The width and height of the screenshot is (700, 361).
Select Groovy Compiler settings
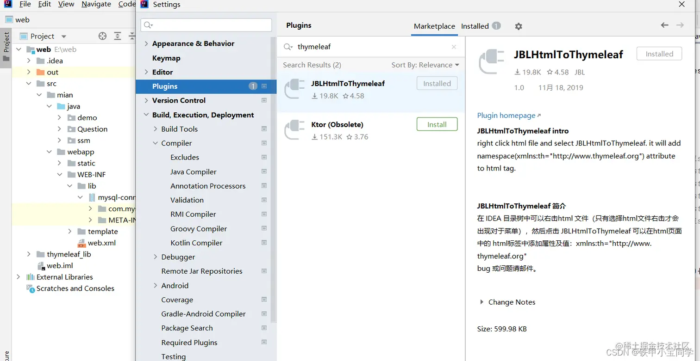coord(199,228)
